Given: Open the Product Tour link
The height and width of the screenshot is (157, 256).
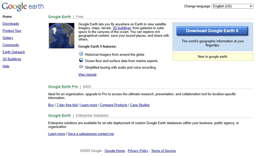Looking at the screenshot, I should point(12,31).
